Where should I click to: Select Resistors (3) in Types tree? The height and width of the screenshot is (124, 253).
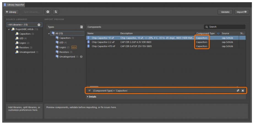tap(66, 52)
